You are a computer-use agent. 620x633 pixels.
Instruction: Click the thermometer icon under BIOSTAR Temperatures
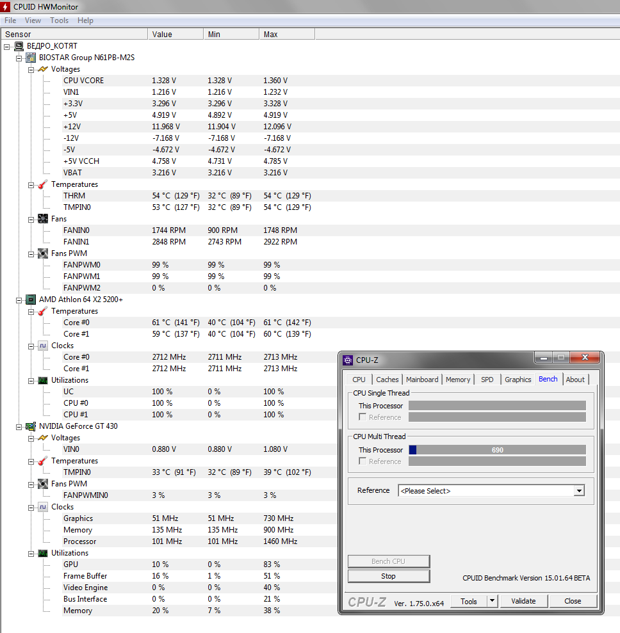(43, 184)
